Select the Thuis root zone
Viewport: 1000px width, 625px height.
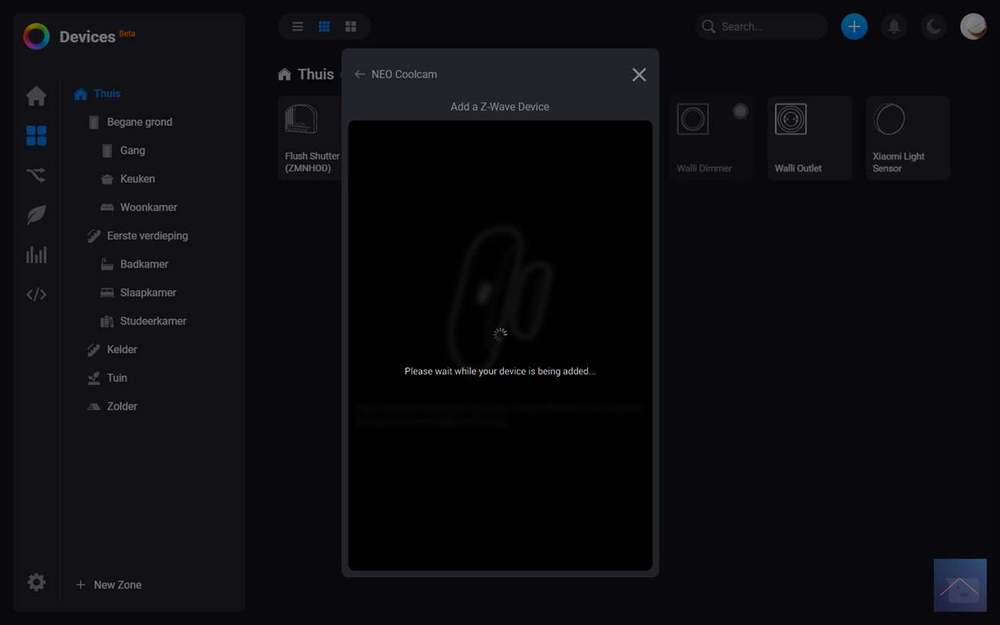click(107, 94)
